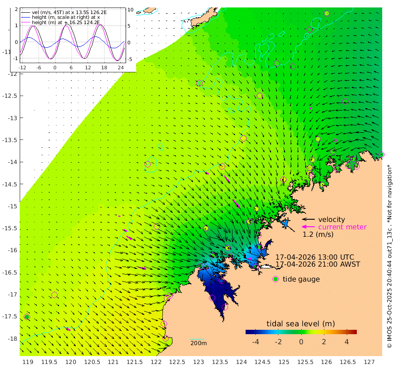Image resolution: width=394 pixels, height=371 pixels.
Task: Click blue line sample in inset legend
Action: pyautogui.click(x=26, y=18)
